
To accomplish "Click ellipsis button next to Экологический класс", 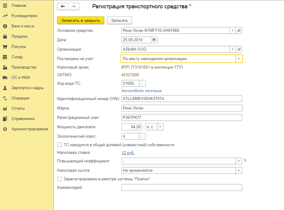I will coord(142,137).
